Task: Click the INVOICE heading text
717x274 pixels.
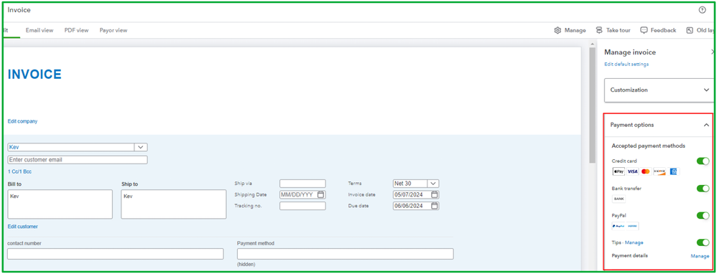Action: point(34,75)
